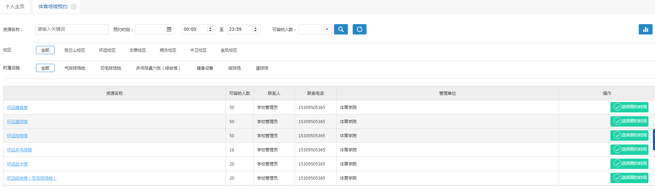Screen dimensions: 655x190
Task: Click the 资源名称 keyword input field
Action: click(x=72, y=29)
